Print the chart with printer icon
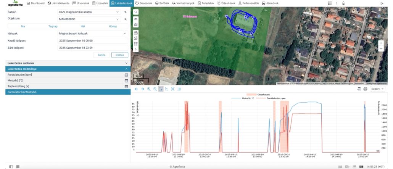The image size is (393, 169). tap(365, 89)
